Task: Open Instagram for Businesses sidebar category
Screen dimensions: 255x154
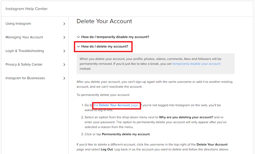Action: click(x=25, y=78)
